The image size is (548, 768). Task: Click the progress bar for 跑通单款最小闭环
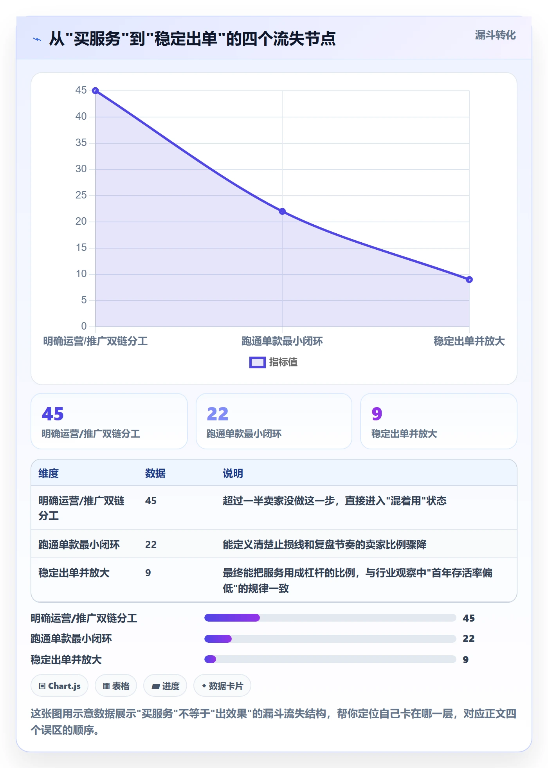click(x=330, y=639)
